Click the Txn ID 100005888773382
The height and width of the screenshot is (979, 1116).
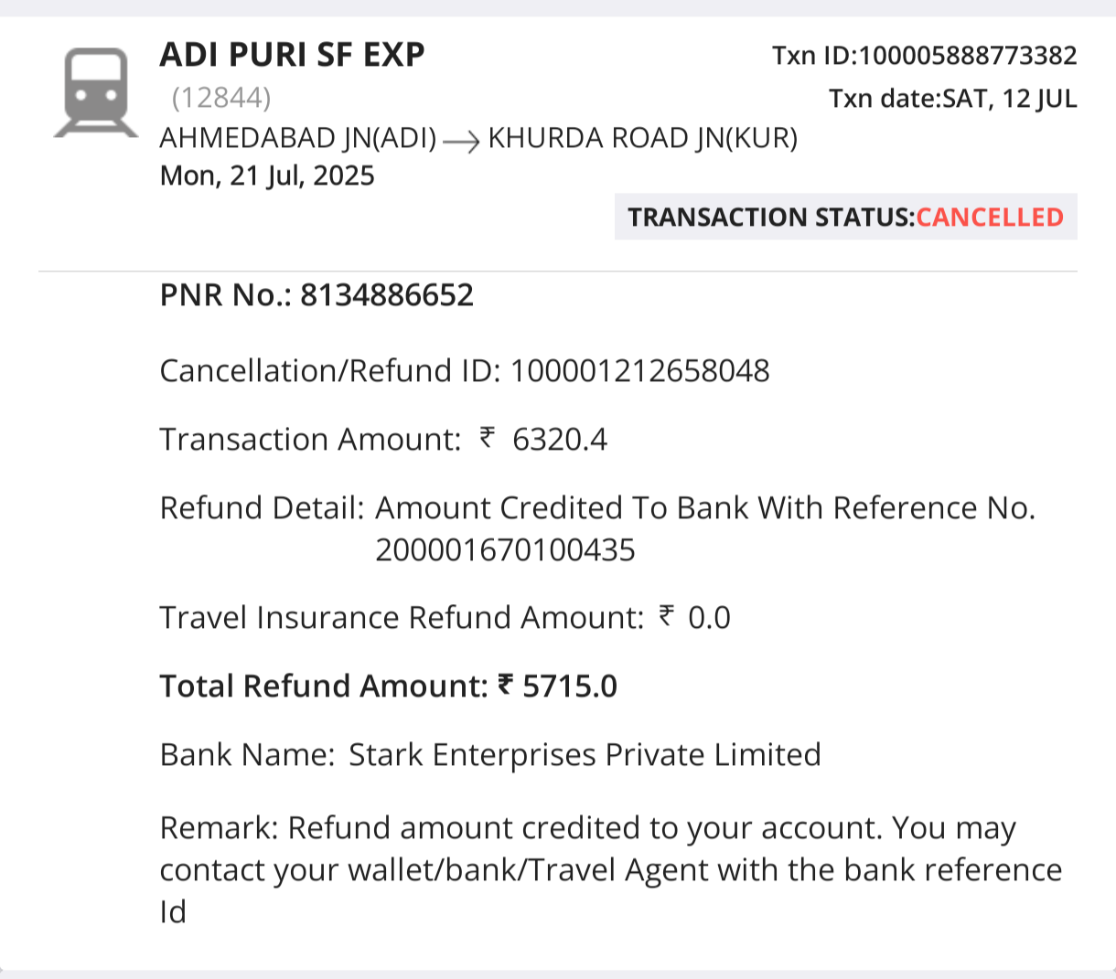tap(968, 56)
